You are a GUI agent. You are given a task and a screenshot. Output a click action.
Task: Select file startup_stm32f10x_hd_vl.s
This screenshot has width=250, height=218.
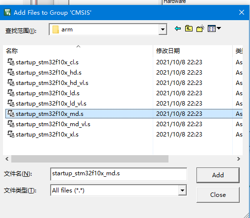(52, 83)
